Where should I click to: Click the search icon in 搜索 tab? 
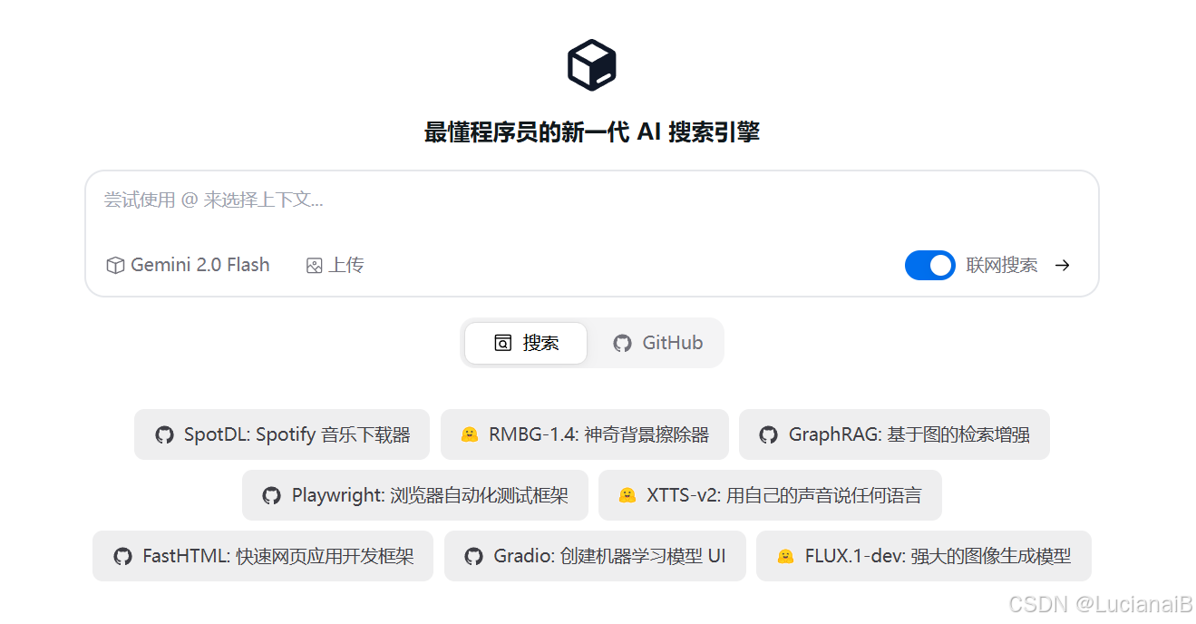502,343
